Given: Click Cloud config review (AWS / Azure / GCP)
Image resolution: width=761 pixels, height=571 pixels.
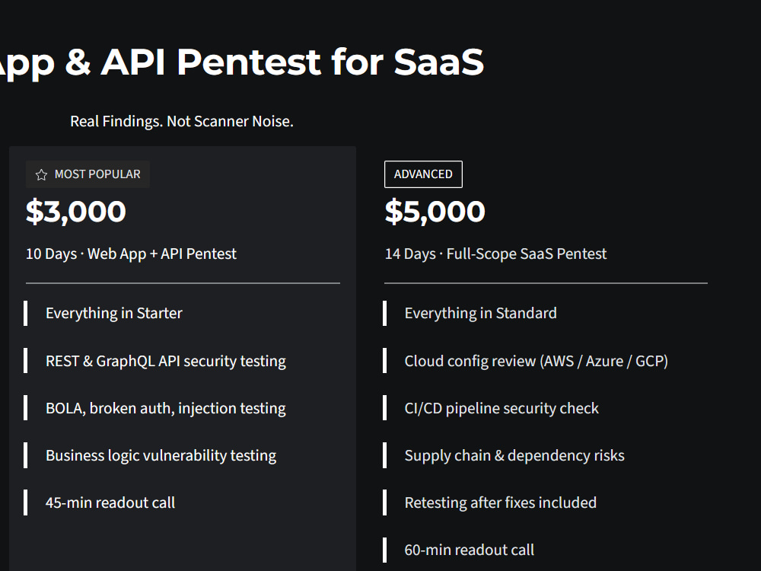Looking at the screenshot, I should coord(537,361).
